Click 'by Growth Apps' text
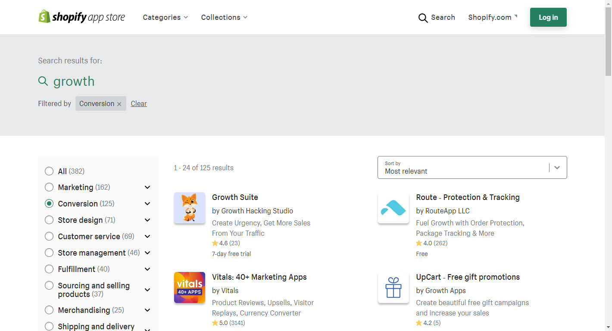612x331 pixels. point(441,290)
